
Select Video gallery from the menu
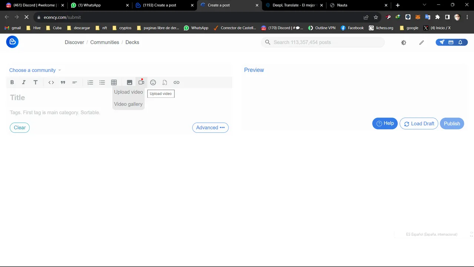pos(128,104)
